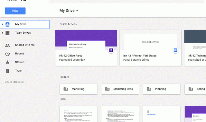Open the Planning folder

click(x=162, y=89)
